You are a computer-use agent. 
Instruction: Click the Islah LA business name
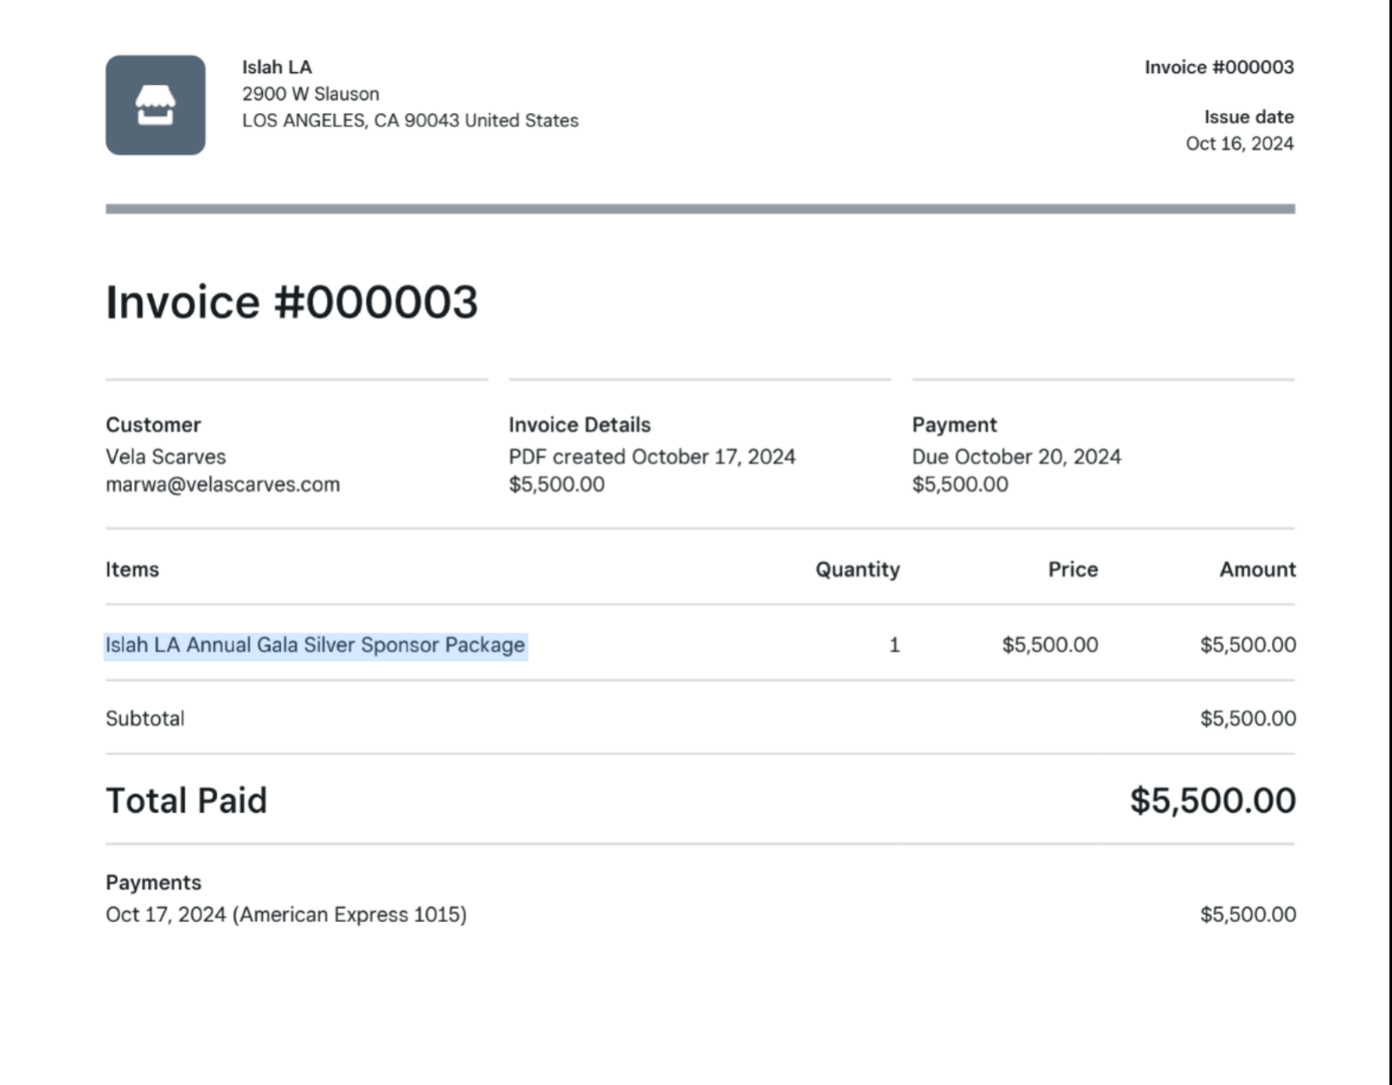tap(277, 67)
